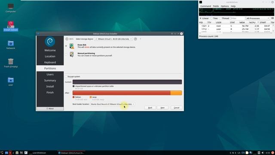Go to the Keyboard installer step
The height and width of the screenshot is (155, 275).
click(50, 62)
